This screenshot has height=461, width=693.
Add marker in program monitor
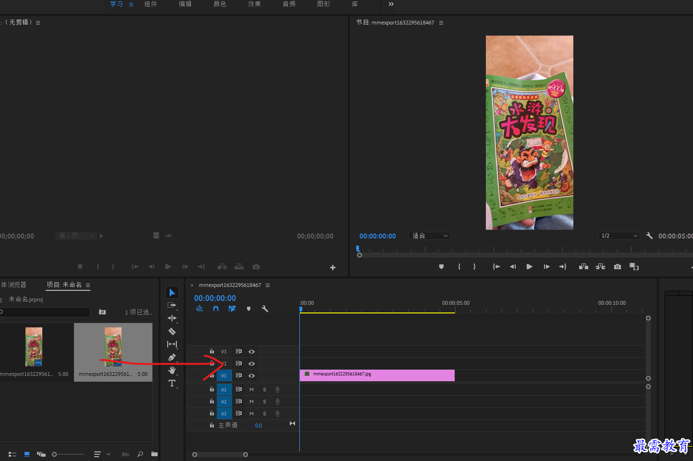coord(442,267)
